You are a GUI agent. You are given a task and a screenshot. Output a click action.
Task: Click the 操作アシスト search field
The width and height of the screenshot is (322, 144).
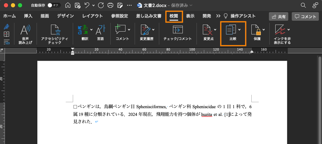click(x=243, y=16)
